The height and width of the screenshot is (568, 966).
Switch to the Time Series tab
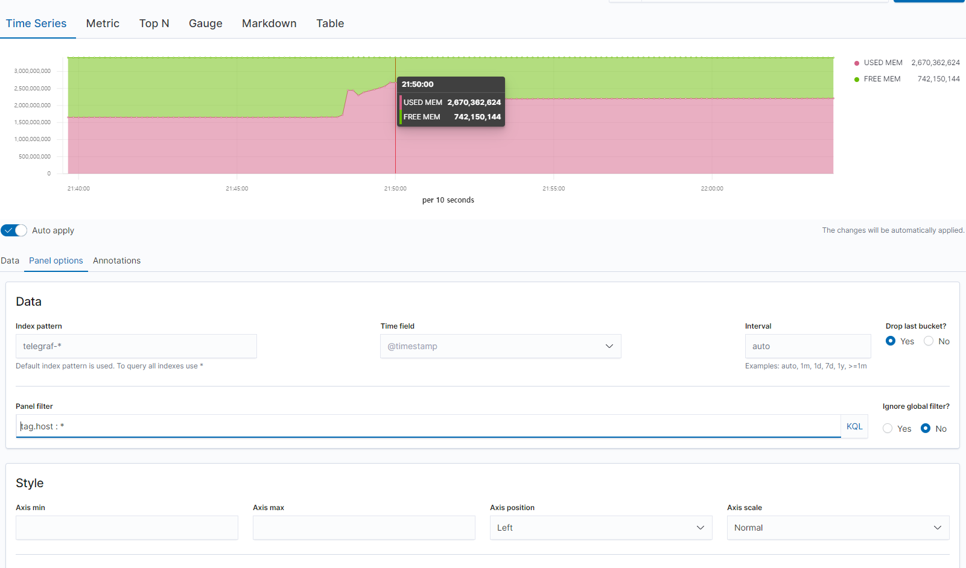pos(36,24)
